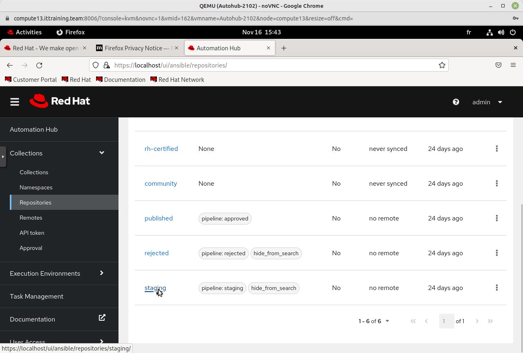Screen dimensions: 523x353
Task: Open kebab menu for rh-certified row
Action: pos(497,148)
